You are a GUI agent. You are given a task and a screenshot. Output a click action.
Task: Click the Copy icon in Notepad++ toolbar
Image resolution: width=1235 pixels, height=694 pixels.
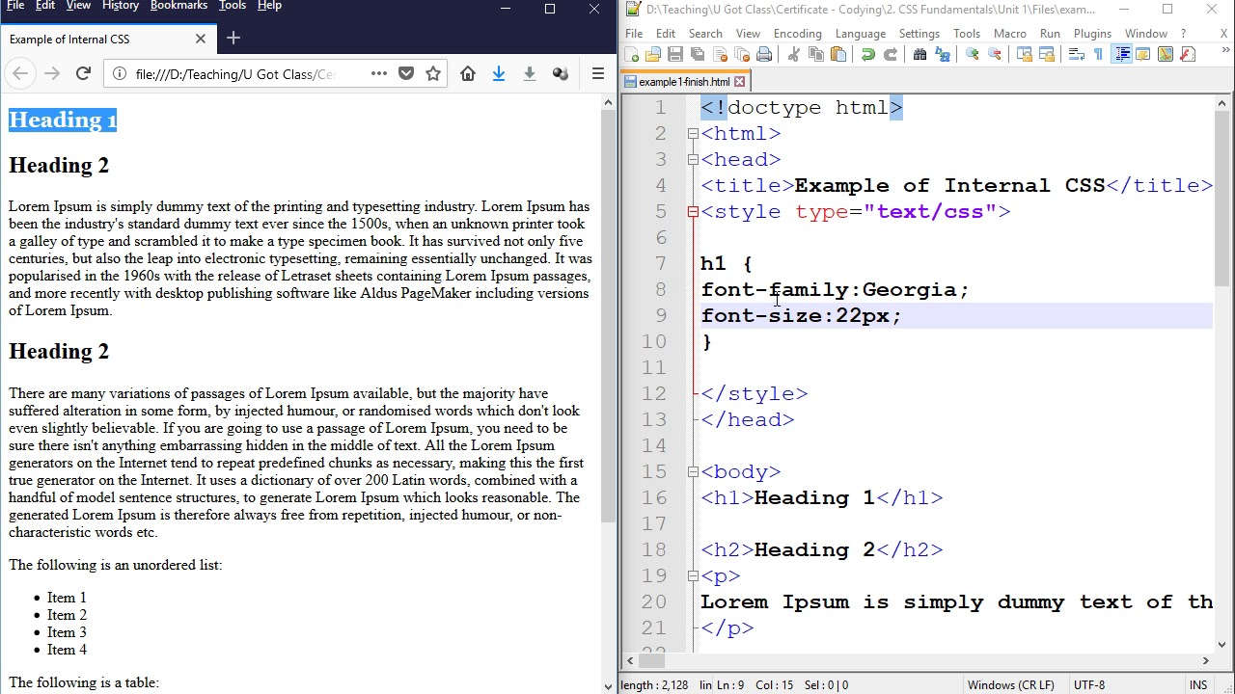point(815,55)
